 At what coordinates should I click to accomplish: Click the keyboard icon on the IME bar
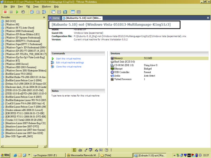pyautogui.click(x=80, y=150)
